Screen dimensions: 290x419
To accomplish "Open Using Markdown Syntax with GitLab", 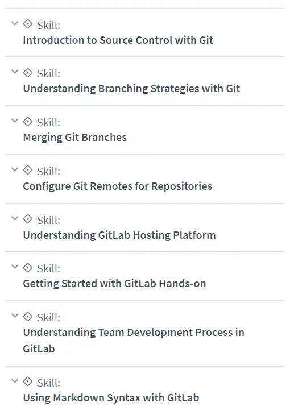I will coord(111,398).
